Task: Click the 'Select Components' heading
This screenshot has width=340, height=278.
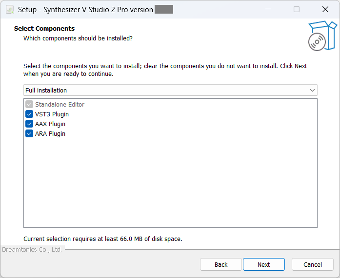Action: pyautogui.click(x=44, y=29)
